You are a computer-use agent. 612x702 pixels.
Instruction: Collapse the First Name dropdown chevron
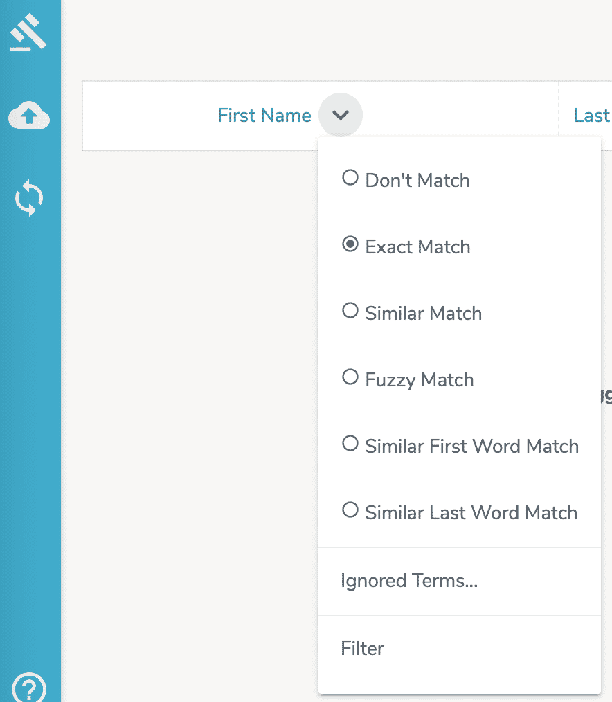tap(340, 115)
